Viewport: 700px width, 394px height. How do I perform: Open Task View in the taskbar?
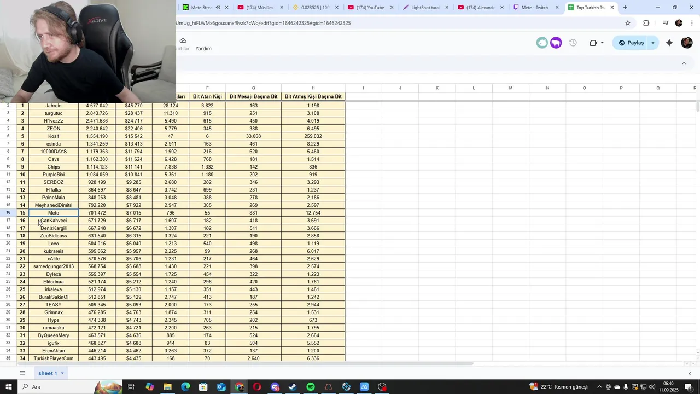131,387
